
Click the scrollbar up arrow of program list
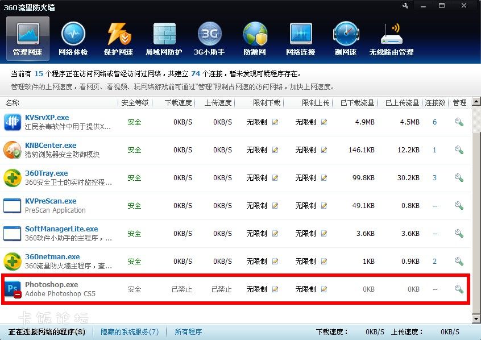point(476,101)
